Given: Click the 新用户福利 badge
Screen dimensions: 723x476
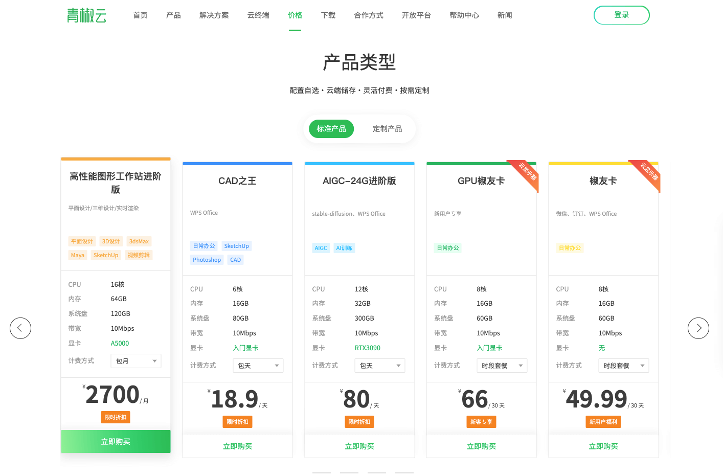Looking at the screenshot, I should click(603, 422).
